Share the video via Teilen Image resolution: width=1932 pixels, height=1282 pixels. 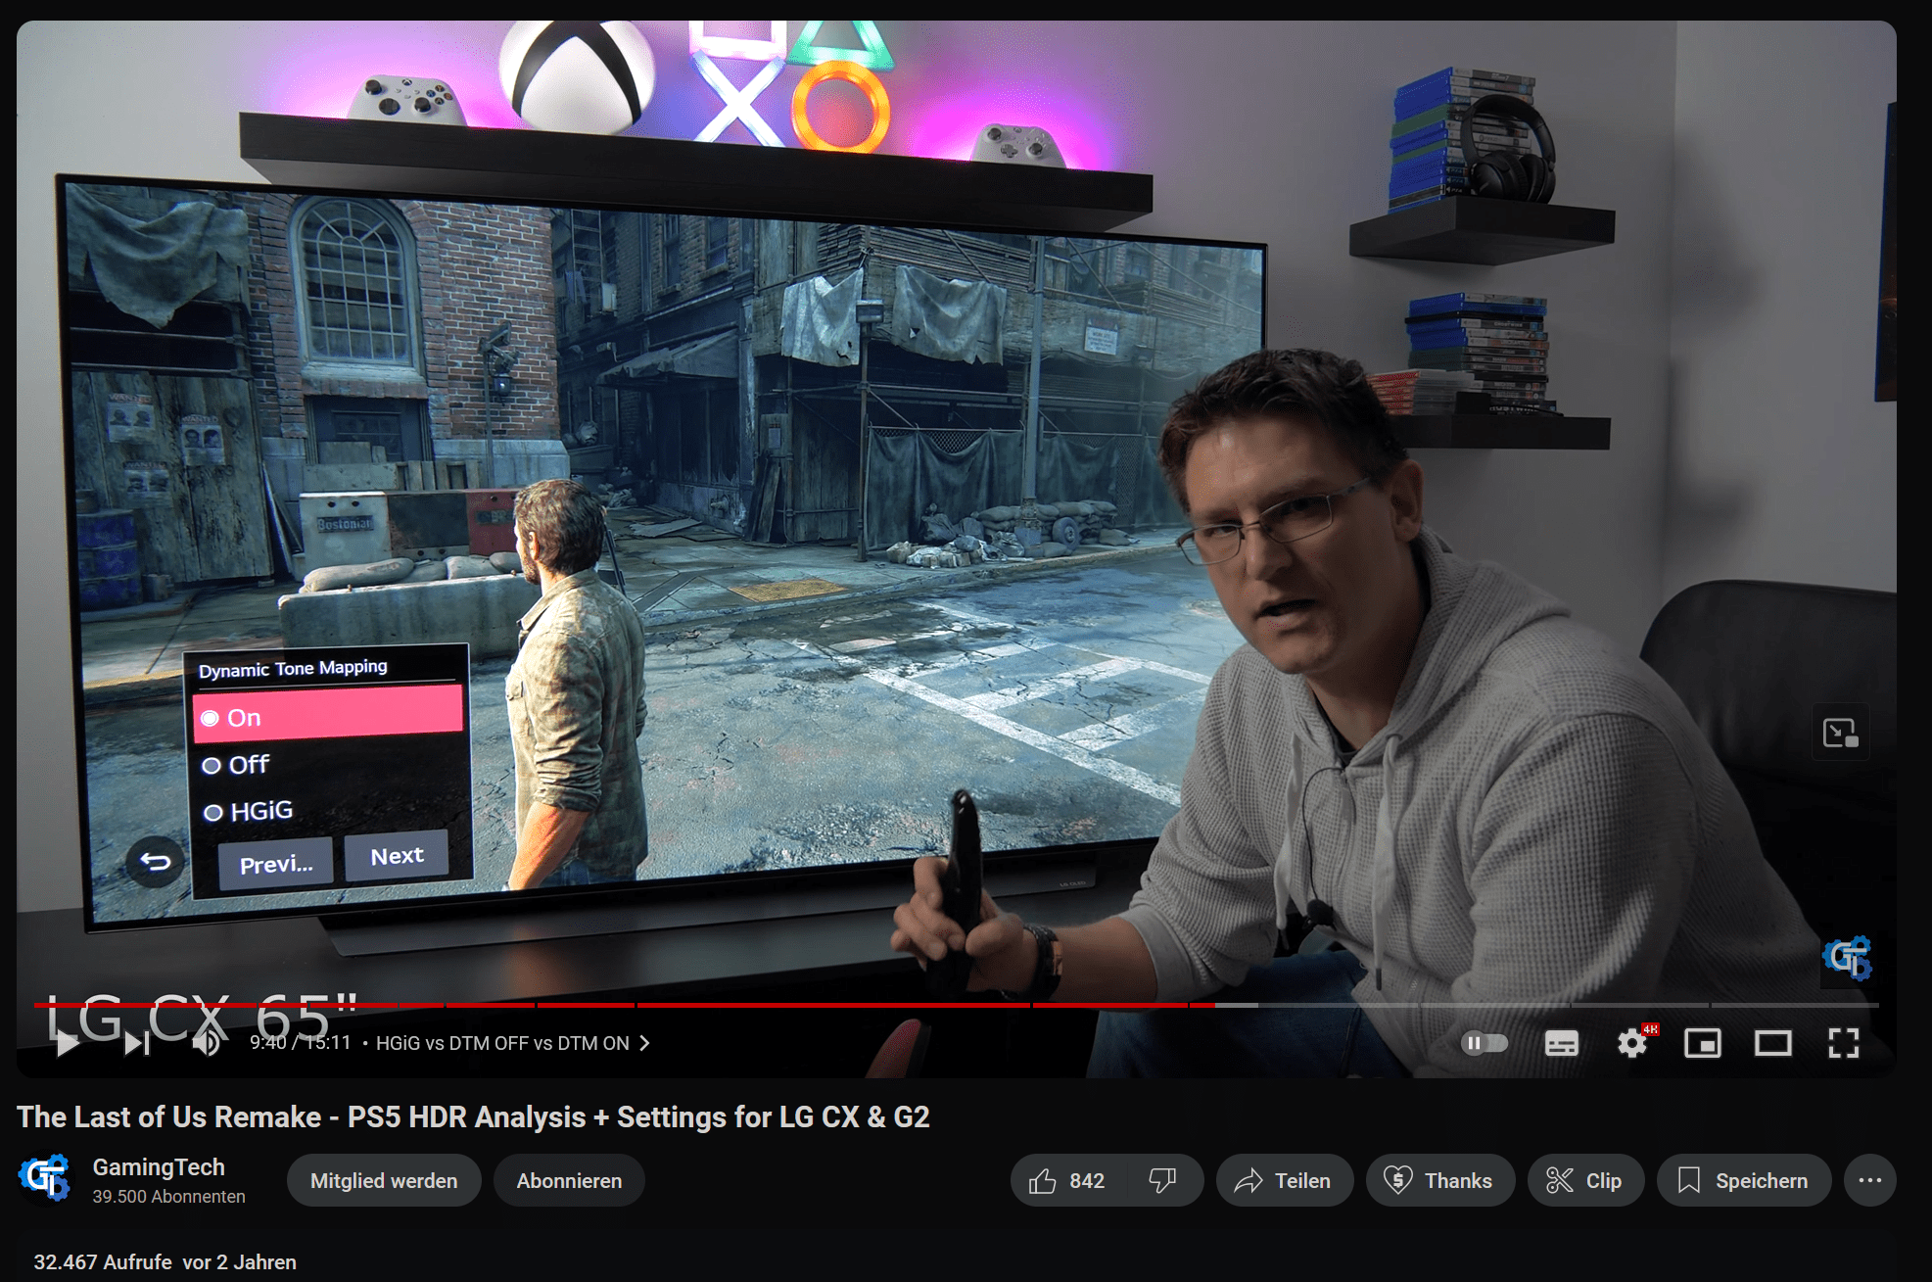(x=1284, y=1181)
